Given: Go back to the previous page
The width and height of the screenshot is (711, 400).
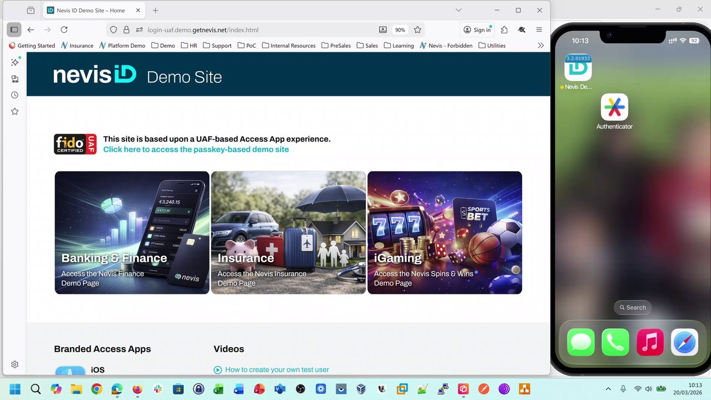Looking at the screenshot, I should coord(31,30).
